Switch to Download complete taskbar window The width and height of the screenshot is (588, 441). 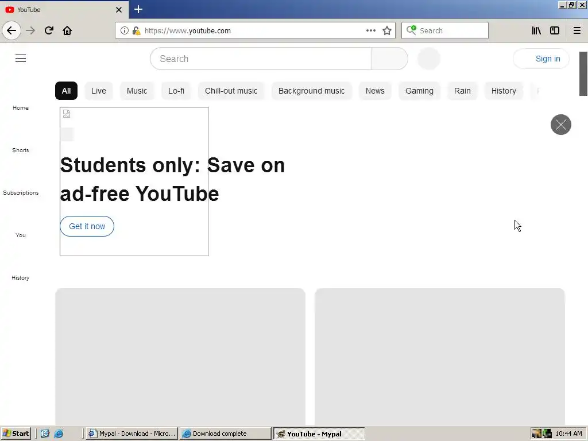[225, 434]
